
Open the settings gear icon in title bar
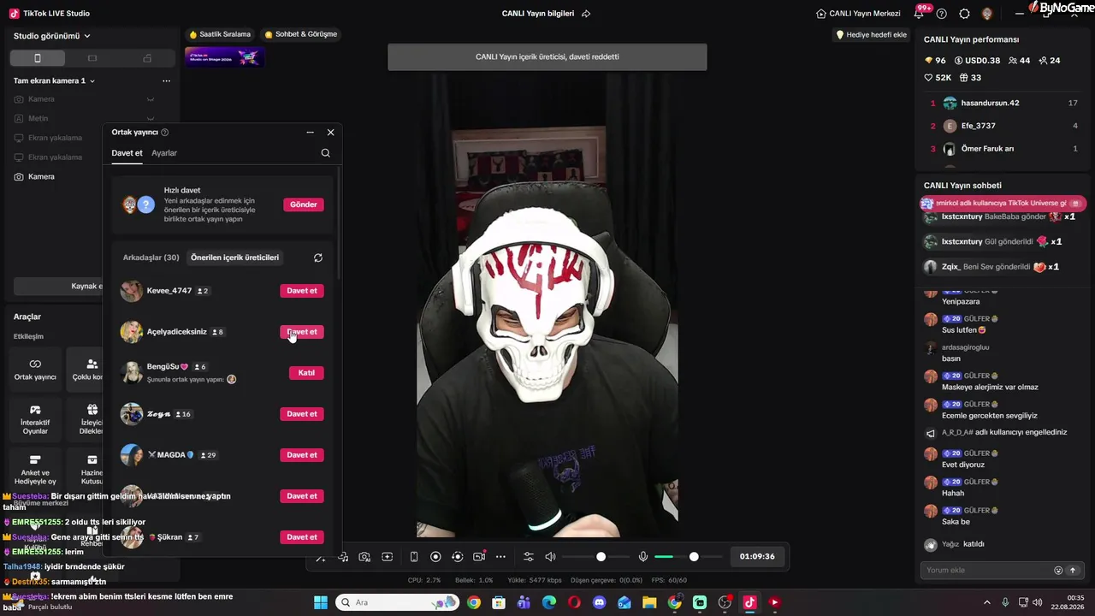pos(964,14)
